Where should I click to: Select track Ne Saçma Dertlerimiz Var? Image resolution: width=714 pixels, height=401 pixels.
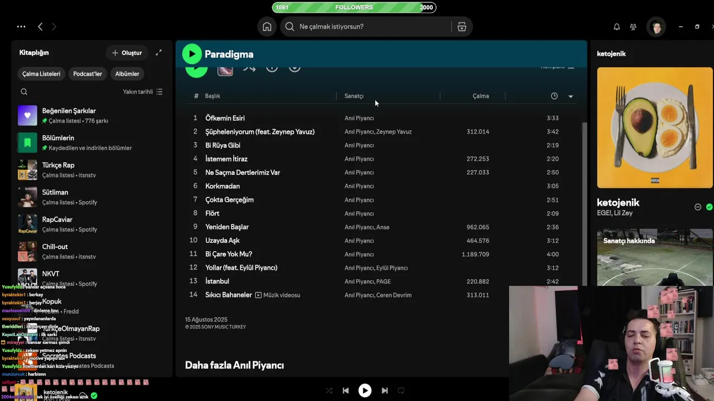(243, 173)
